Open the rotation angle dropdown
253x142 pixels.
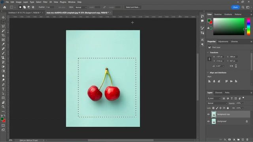tap(223, 66)
